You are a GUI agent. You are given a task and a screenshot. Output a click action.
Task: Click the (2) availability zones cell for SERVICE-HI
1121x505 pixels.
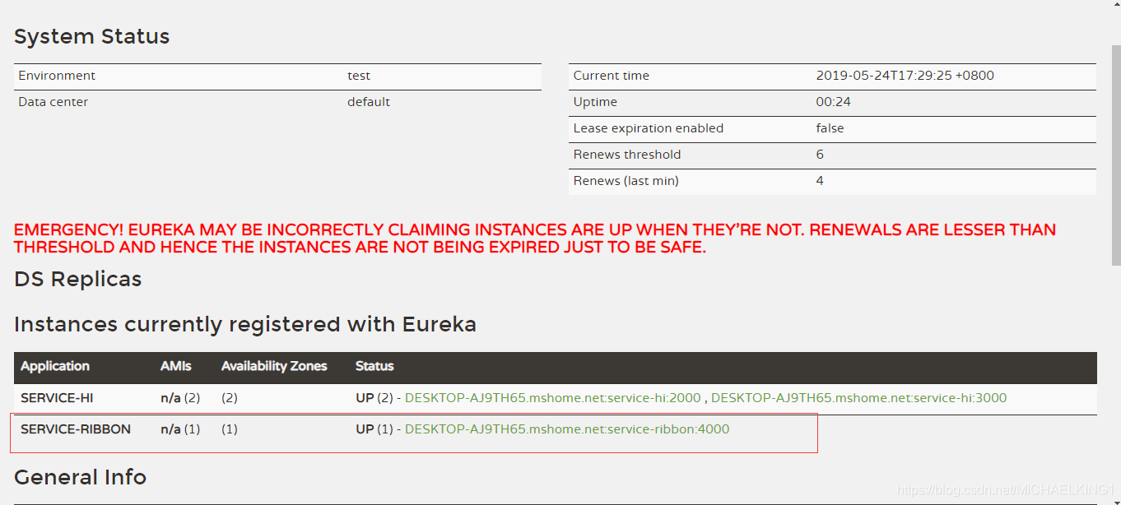tap(230, 398)
